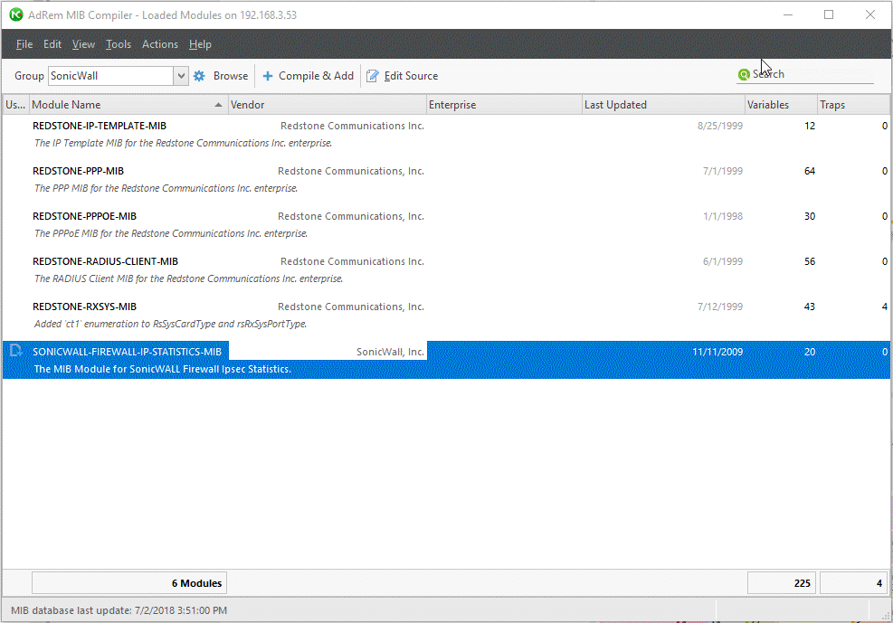Click the 8/25/1999 date cell
The width and height of the screenshot is (893, 623).
click(x=720, y=126)
